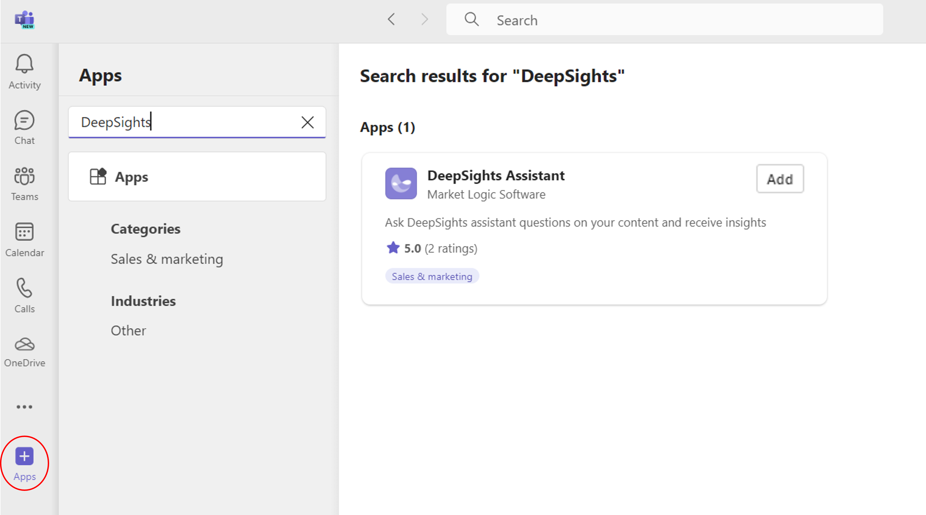The height and width of the screenshot is (515, 926).
Task: Click the Categories heading
Action: (x=145, y=229)
